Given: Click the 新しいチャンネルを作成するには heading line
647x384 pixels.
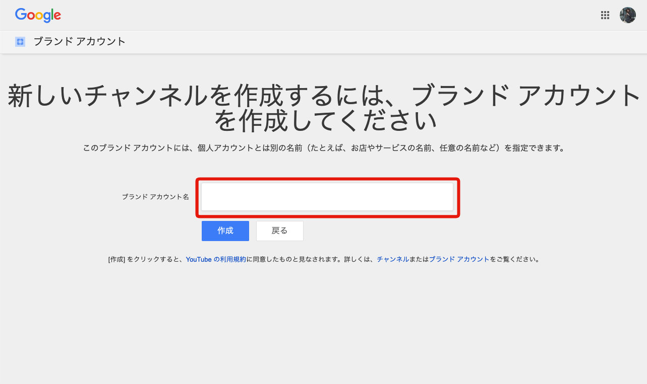Looking at the screenshot, I should 323,97.
